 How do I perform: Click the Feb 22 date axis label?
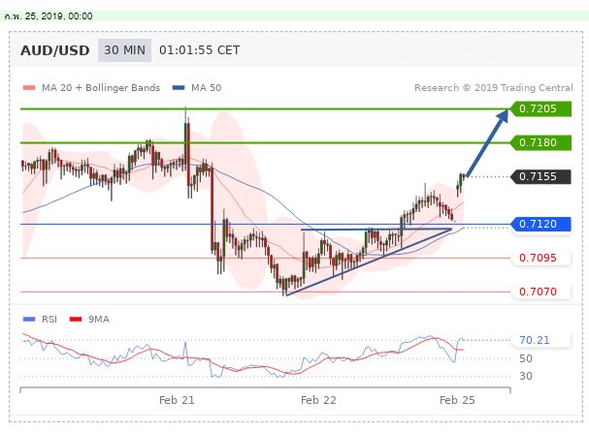coord(318,400)
